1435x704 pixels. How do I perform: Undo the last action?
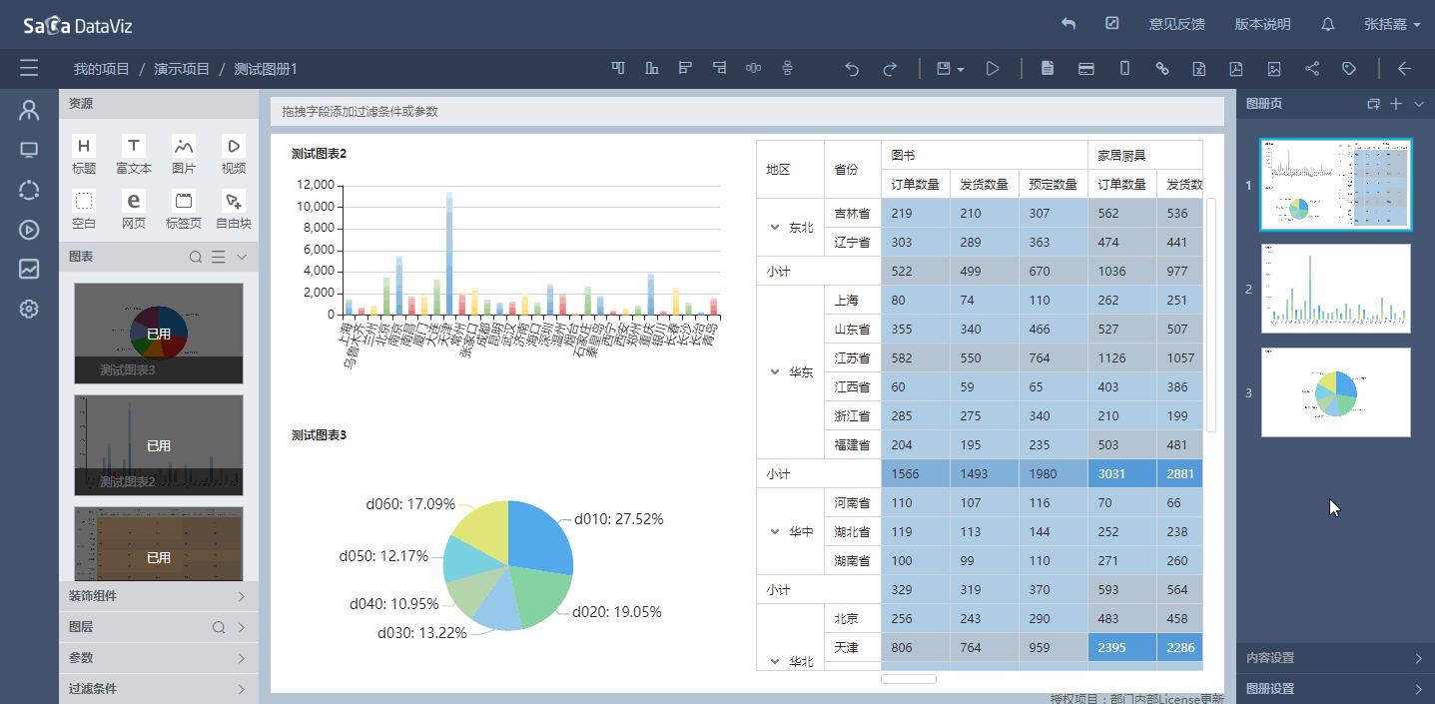[x=852, y=69]
